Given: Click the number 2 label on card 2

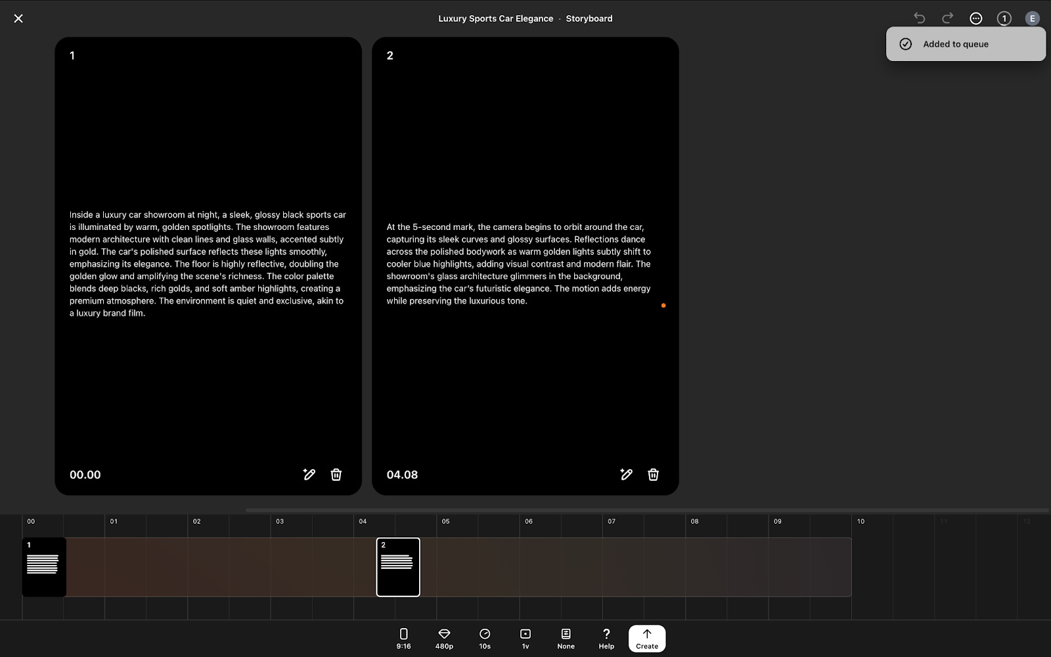Looking at the screenshot, I should pyautogui.click(x=390, y=56).
